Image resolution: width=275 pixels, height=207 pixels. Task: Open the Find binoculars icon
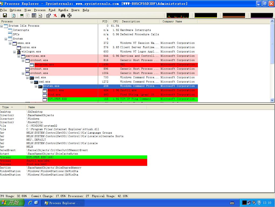click(x=63, y=16)
